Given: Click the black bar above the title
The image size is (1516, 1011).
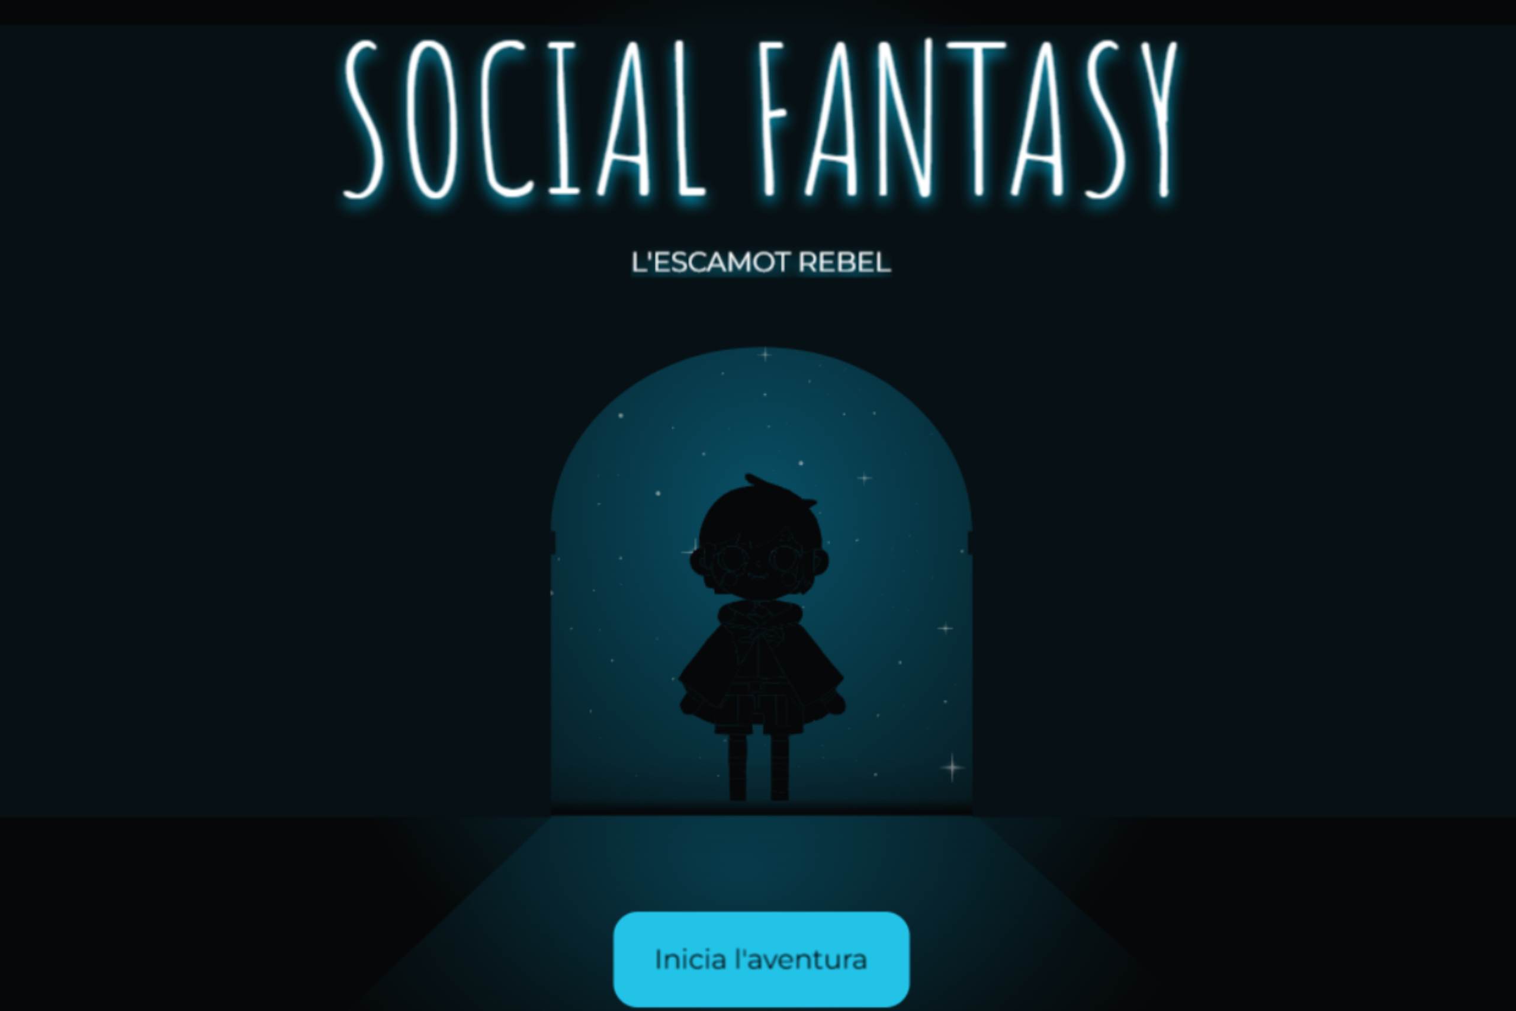Looking at the screenshot, I should (x=758, y=12).
